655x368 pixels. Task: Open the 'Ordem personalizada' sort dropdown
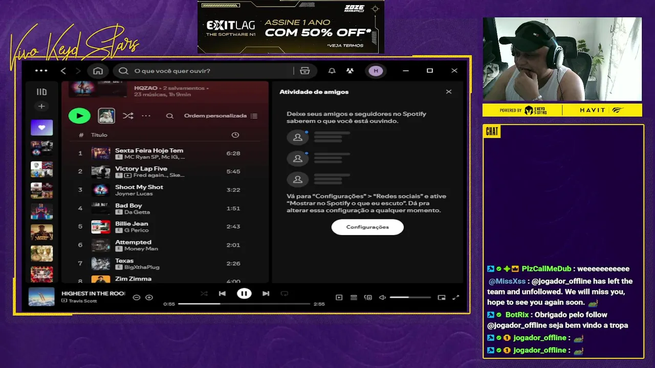221,116
